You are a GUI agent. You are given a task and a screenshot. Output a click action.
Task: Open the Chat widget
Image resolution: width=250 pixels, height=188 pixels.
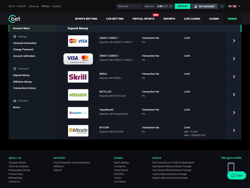point(237,175)
